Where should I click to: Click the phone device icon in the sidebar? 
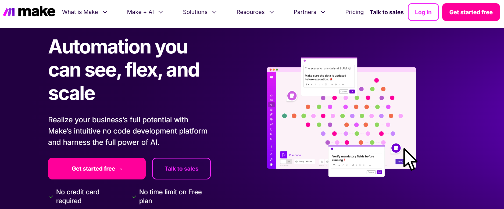271,129
